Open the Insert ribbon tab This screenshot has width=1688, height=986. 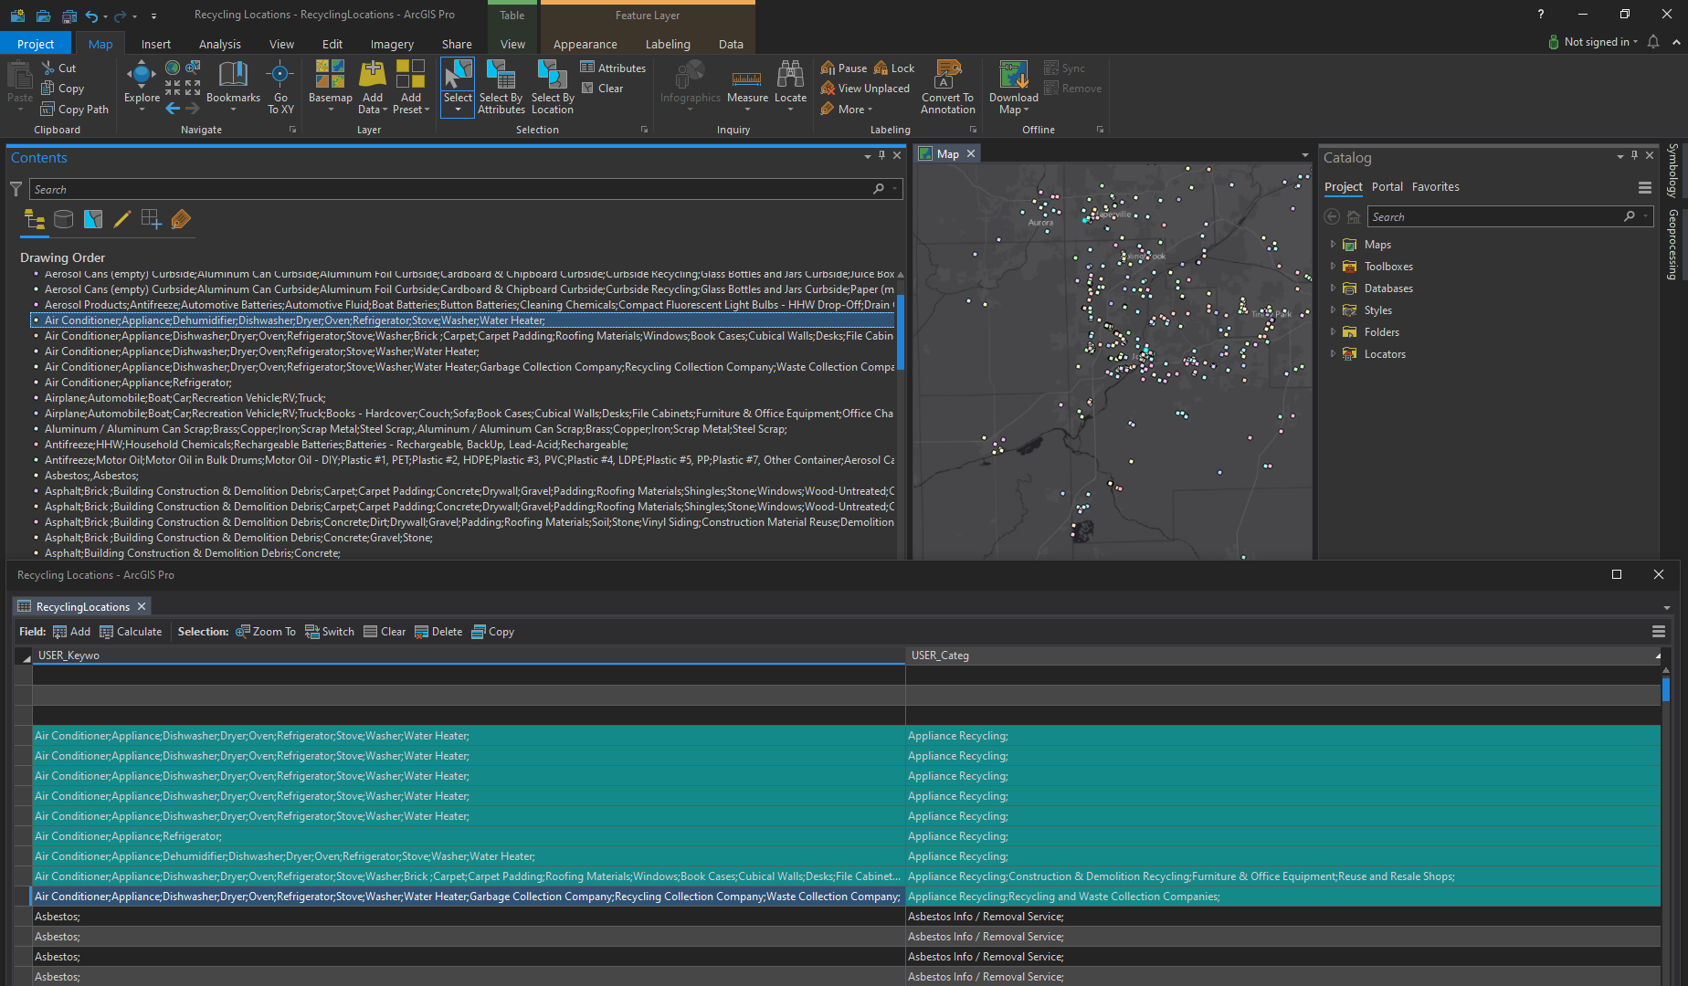point(156,44)
